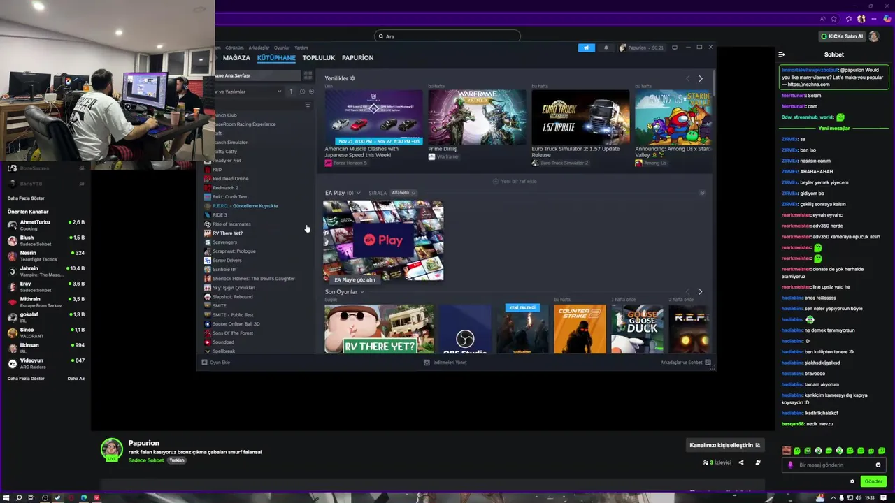Open Yardım menu in Steam
The image size is (895, 503).
(301, 48)
